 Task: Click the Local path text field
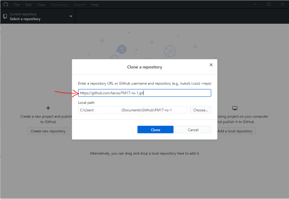pyautogui.click(x=133, y=110)
